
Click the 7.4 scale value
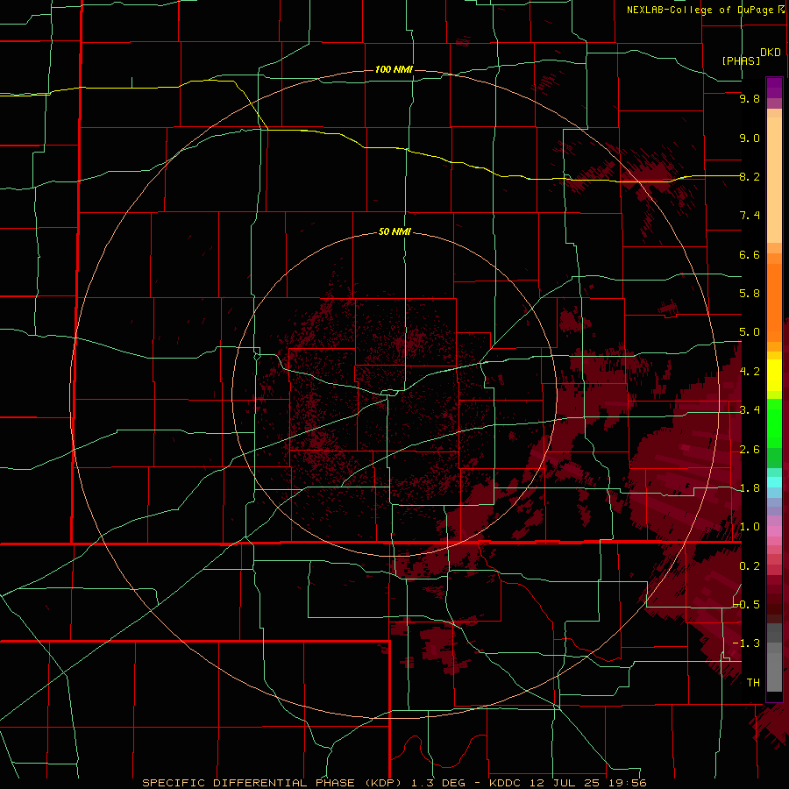pyautogui.click(x=750, y=216)
